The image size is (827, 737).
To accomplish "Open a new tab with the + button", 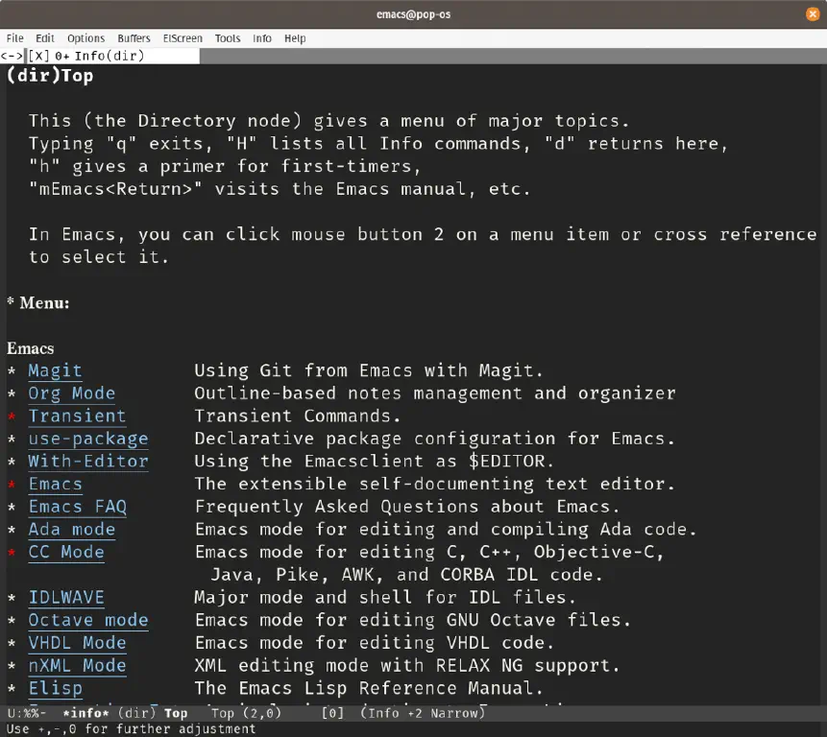I will [x=65, y=56].
